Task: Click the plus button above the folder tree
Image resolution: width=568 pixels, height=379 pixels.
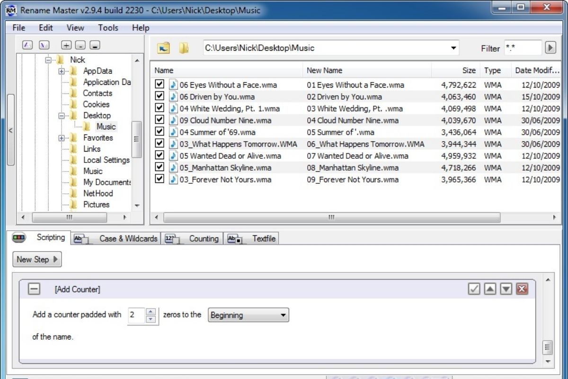Action: click(x=66, y=45)
